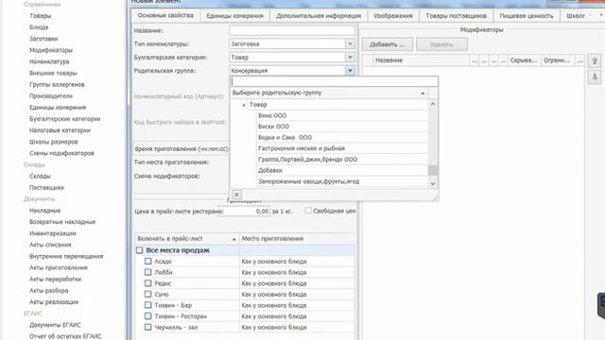
Task: Enable the Тихвин - Ресторан checkbox
Action: click(x=147, y=315)
